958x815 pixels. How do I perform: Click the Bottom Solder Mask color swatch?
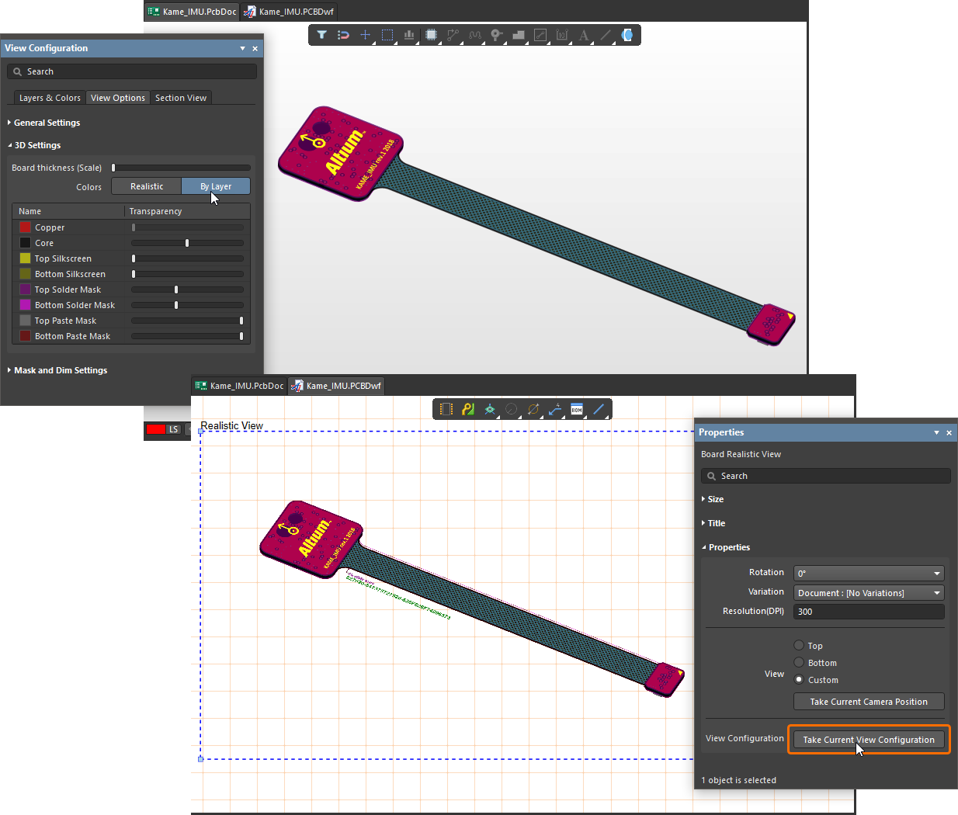(25, 305)
